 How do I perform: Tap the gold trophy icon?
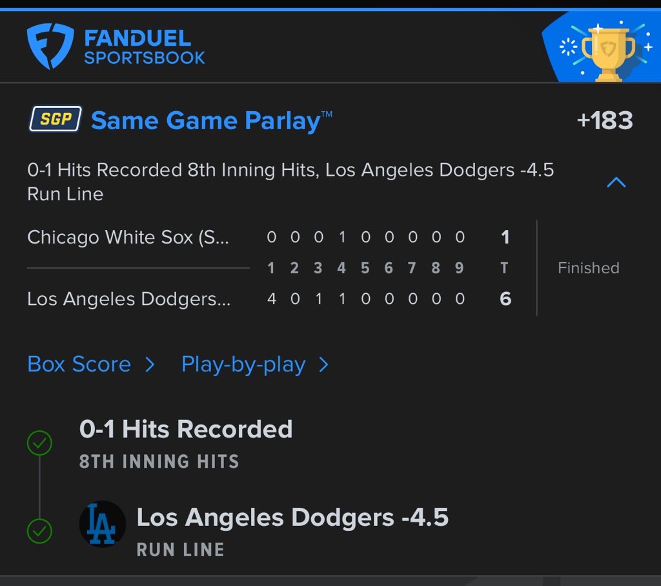pyautogui.click(x=607, y=52)
